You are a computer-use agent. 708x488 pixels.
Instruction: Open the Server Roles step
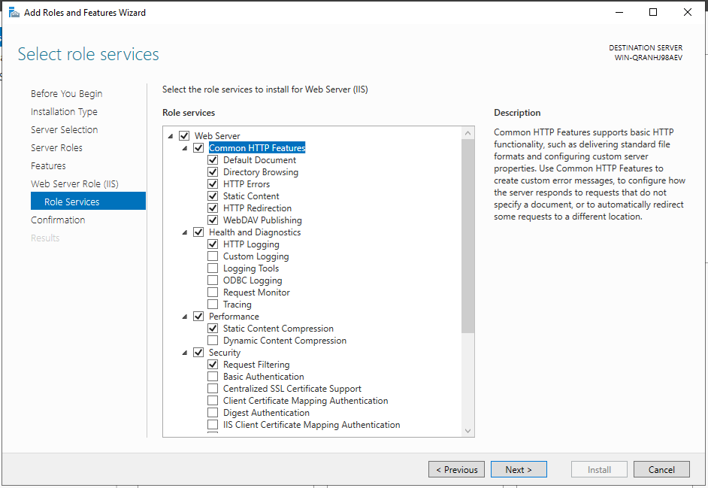(56, 148)
